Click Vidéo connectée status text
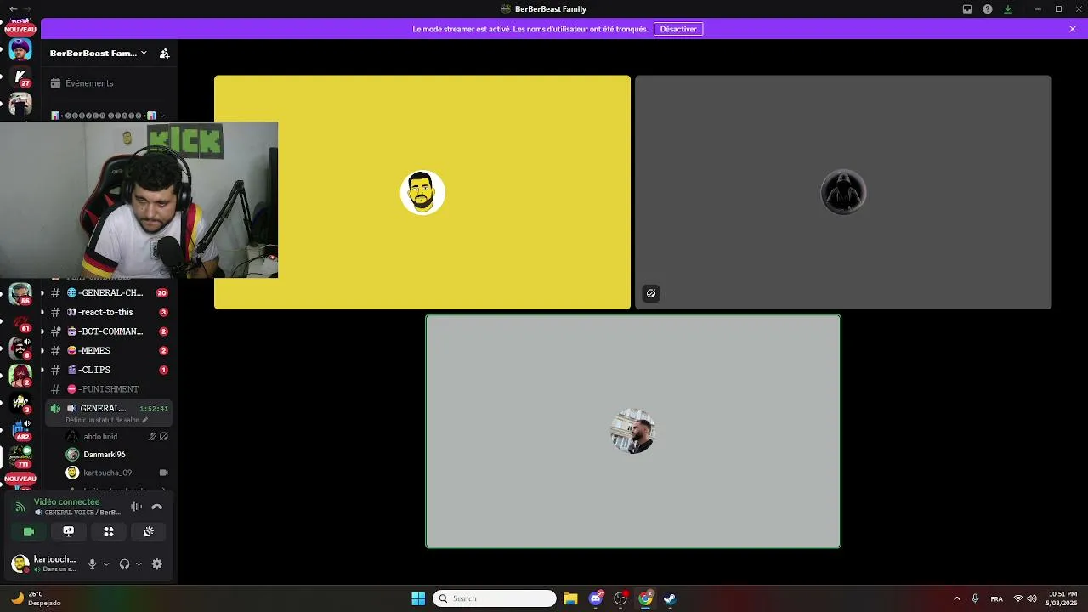 (x=66, y=501)
